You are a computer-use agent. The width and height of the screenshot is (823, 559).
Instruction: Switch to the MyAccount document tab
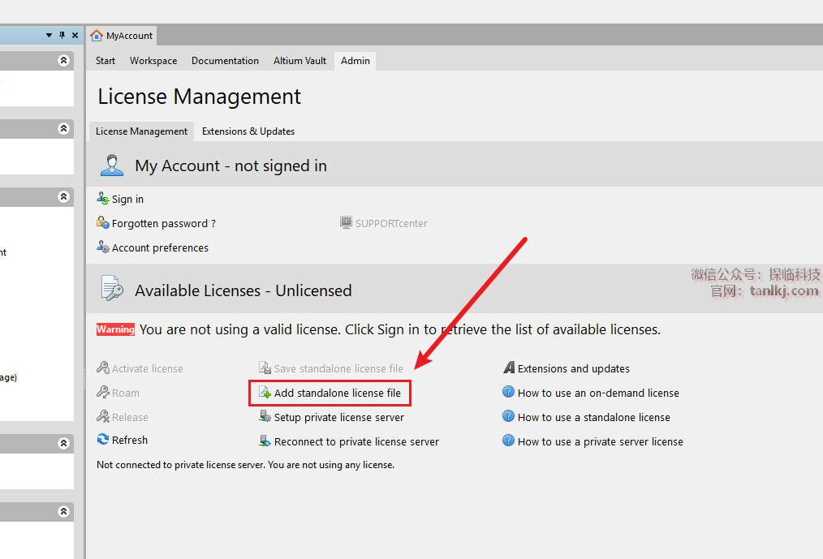122,35
